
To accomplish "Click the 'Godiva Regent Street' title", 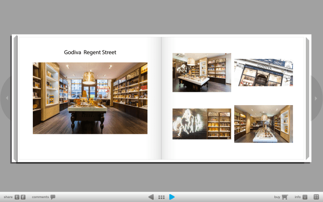I will click(x=90, y=53).
